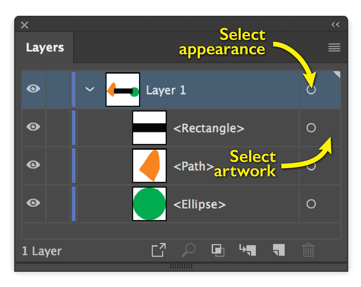Click the Create New Sublayer icon
Screen dimensions: 361x287
point(248,250)
